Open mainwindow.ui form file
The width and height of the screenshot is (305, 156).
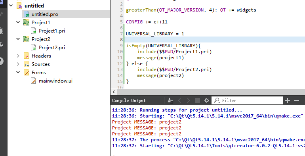coord(55,81)
